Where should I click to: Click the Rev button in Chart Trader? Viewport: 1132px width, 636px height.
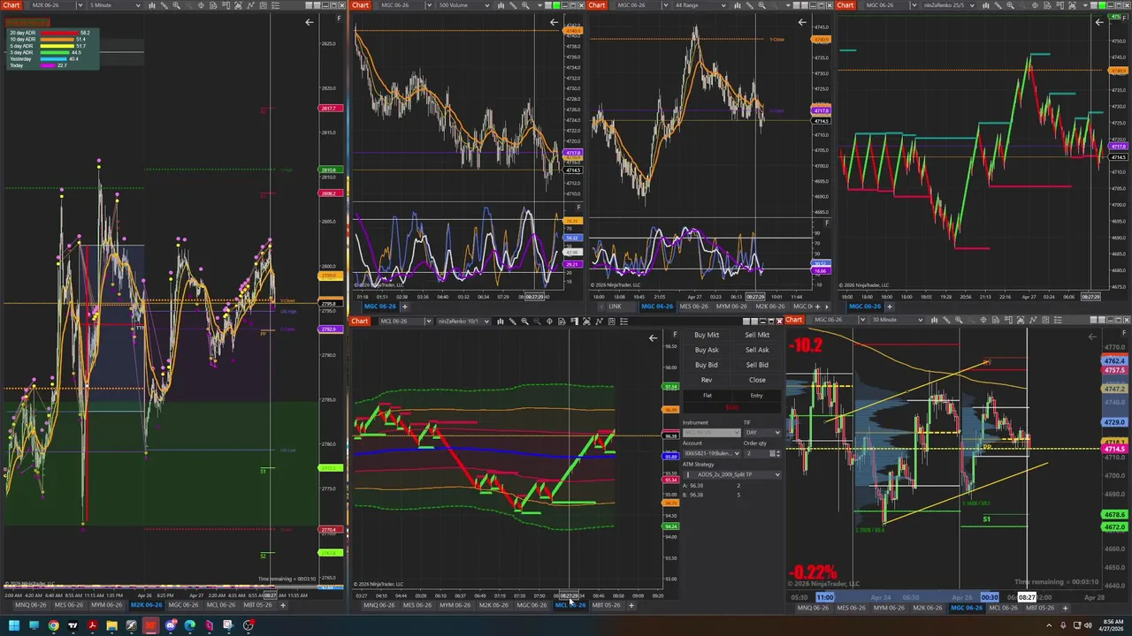click(x=707, y=380)
